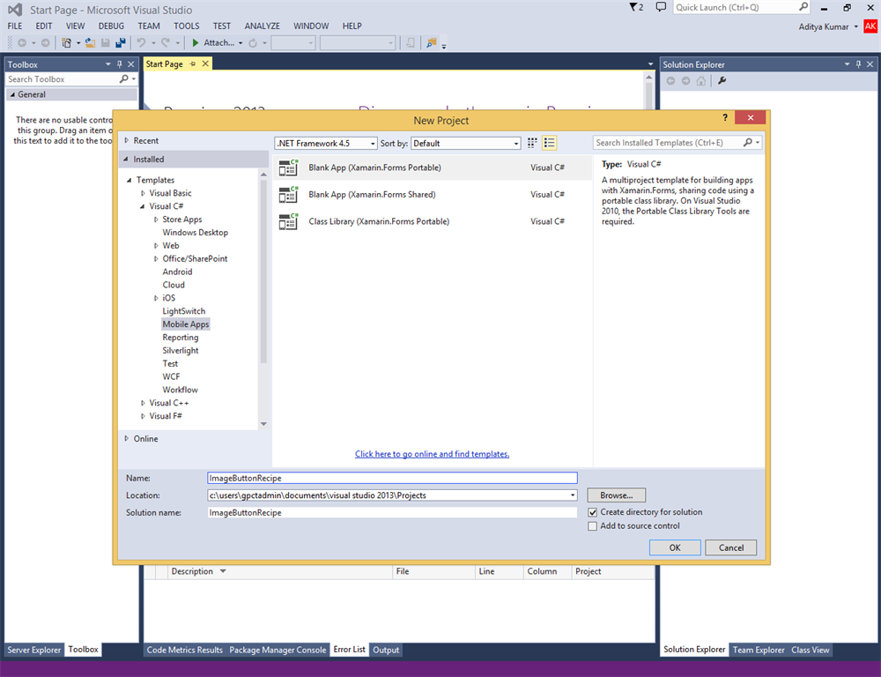Screen dimensions: 881x677
Task: Click the Save All toolbar icon
Action: (120, 42)
